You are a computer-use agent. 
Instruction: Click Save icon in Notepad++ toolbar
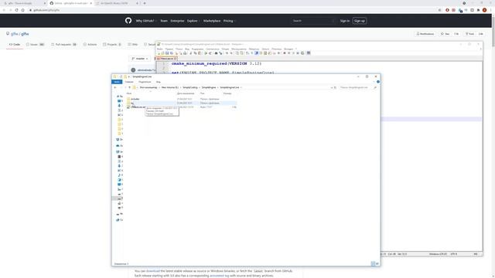pyautogui.click(x=167, y=53)
